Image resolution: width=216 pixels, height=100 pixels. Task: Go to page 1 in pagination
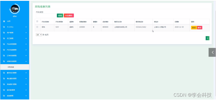[x=207, y=38]
